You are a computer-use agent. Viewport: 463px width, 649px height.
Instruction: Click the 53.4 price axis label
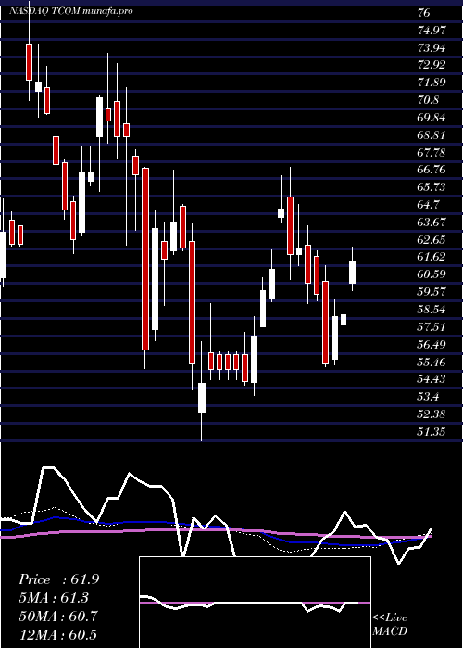click(x=428, y=398)
